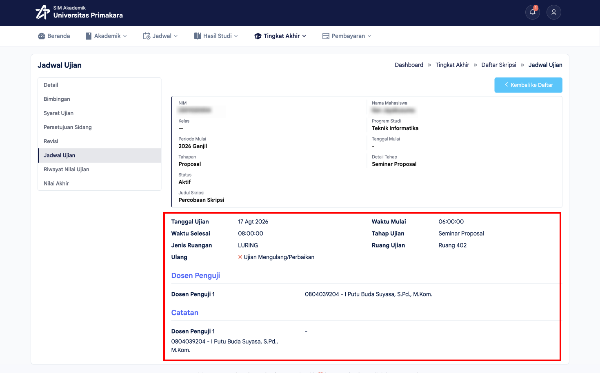The height and width of the screenshot is (373, 600).
Task: Select the active Jadwal Ujian sidebar tab
Action: coord(100,155)
